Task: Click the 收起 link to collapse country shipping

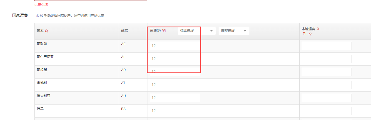Action: pyautogui.click(x=40, y=16)
